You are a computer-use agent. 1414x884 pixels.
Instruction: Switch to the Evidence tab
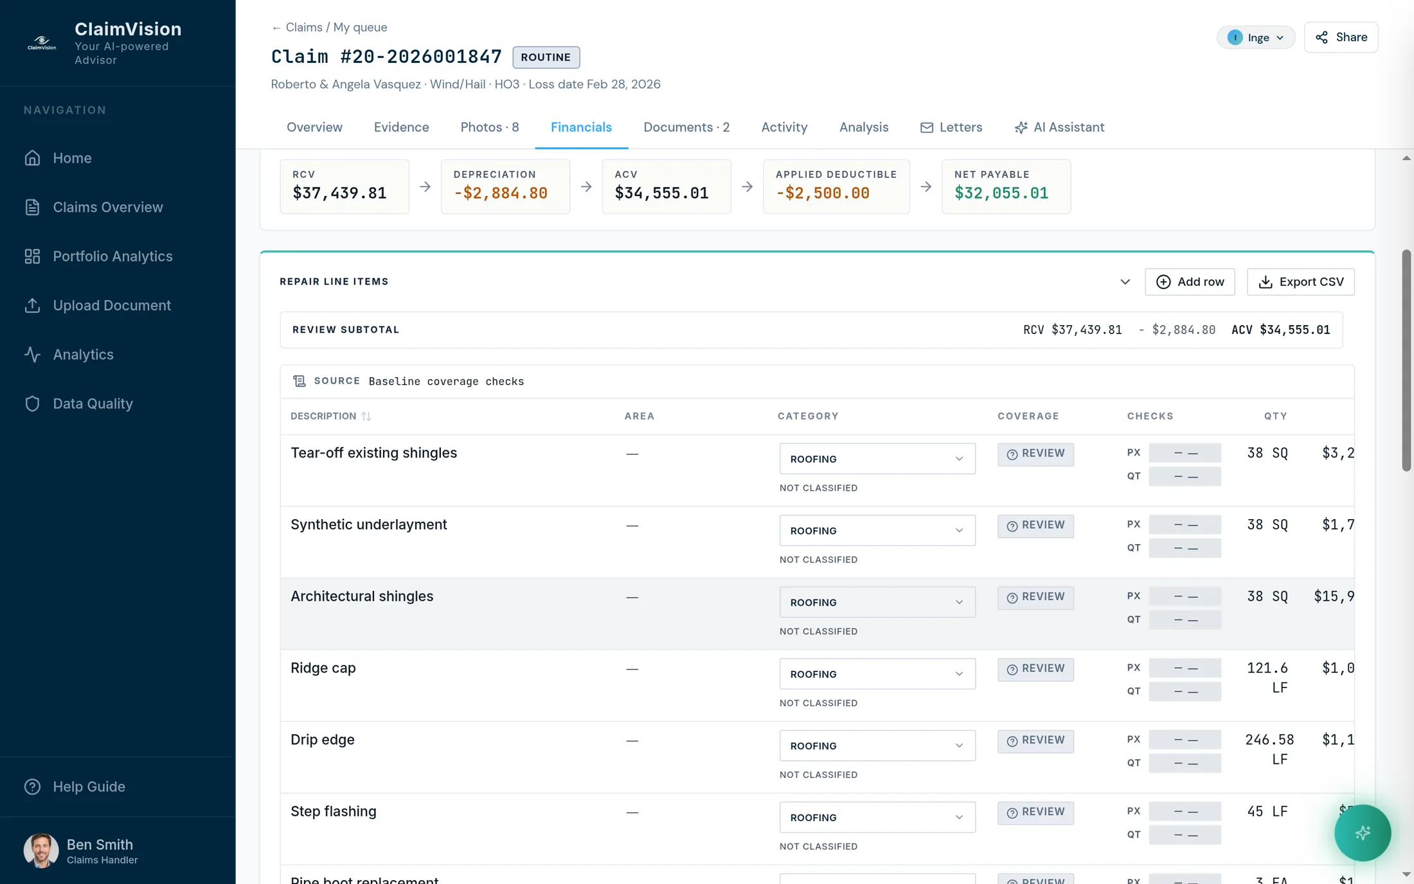(401, 127)
